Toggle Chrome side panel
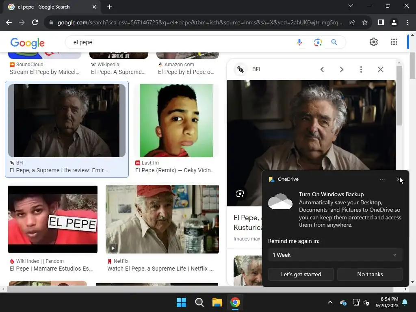This screenshot has height=312, width=416. coord(381,23)
